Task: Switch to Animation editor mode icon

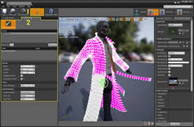Action: point(162,12)
